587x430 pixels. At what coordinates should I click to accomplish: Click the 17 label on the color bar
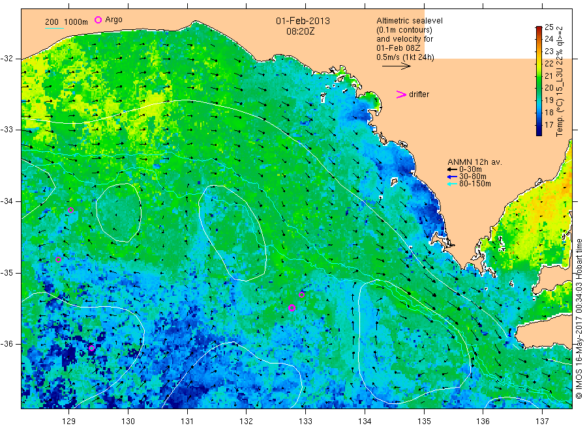[549, 124]
